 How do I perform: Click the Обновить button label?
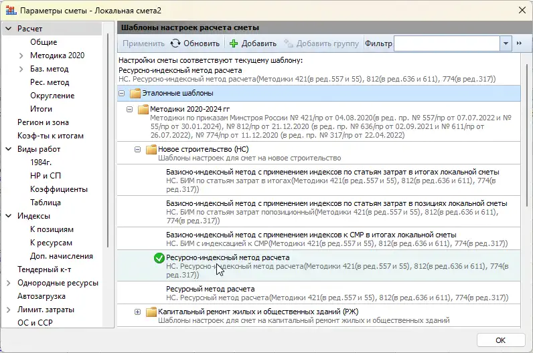pyautogui.click(x=202, y=43)
